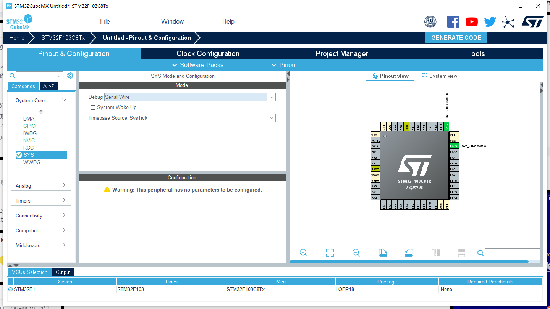Open the Window menu

coord(172,22)
